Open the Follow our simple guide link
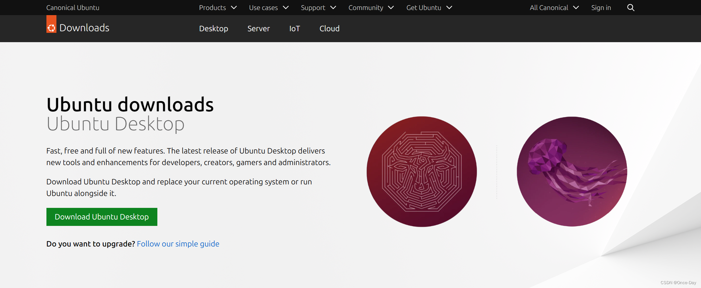Image resolution: width=701 pixels, height=288 pixels. [x=178, y=244]
